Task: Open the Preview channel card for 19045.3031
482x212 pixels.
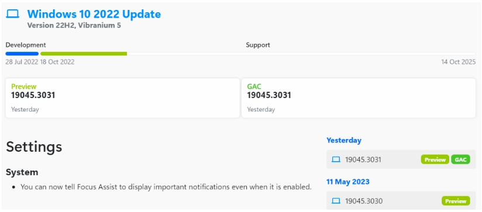Action: click(122, 98)
